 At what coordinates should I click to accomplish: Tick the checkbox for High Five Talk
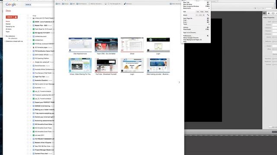pos(28,77)
